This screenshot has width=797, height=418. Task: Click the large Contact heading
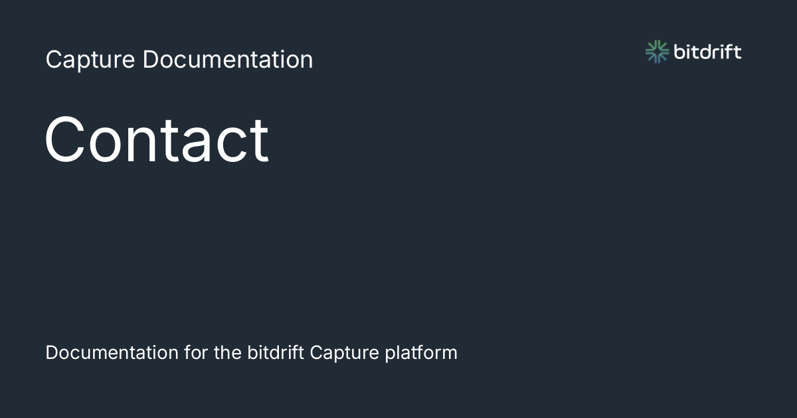coord(157,139)
